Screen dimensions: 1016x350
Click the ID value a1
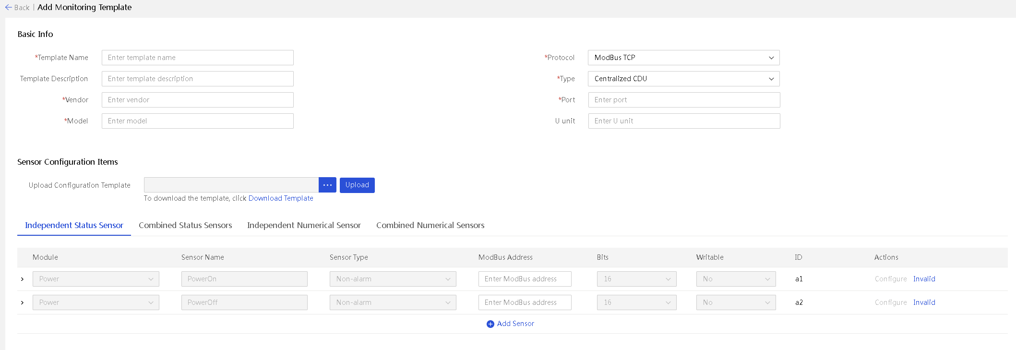pos(799,279)
